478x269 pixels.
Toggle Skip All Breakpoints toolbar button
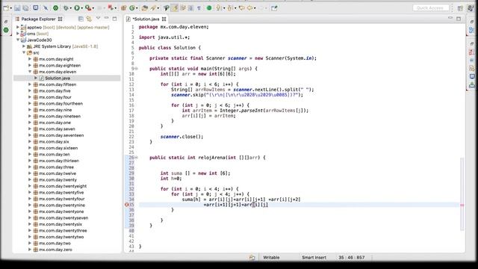[x=45, y=8]
